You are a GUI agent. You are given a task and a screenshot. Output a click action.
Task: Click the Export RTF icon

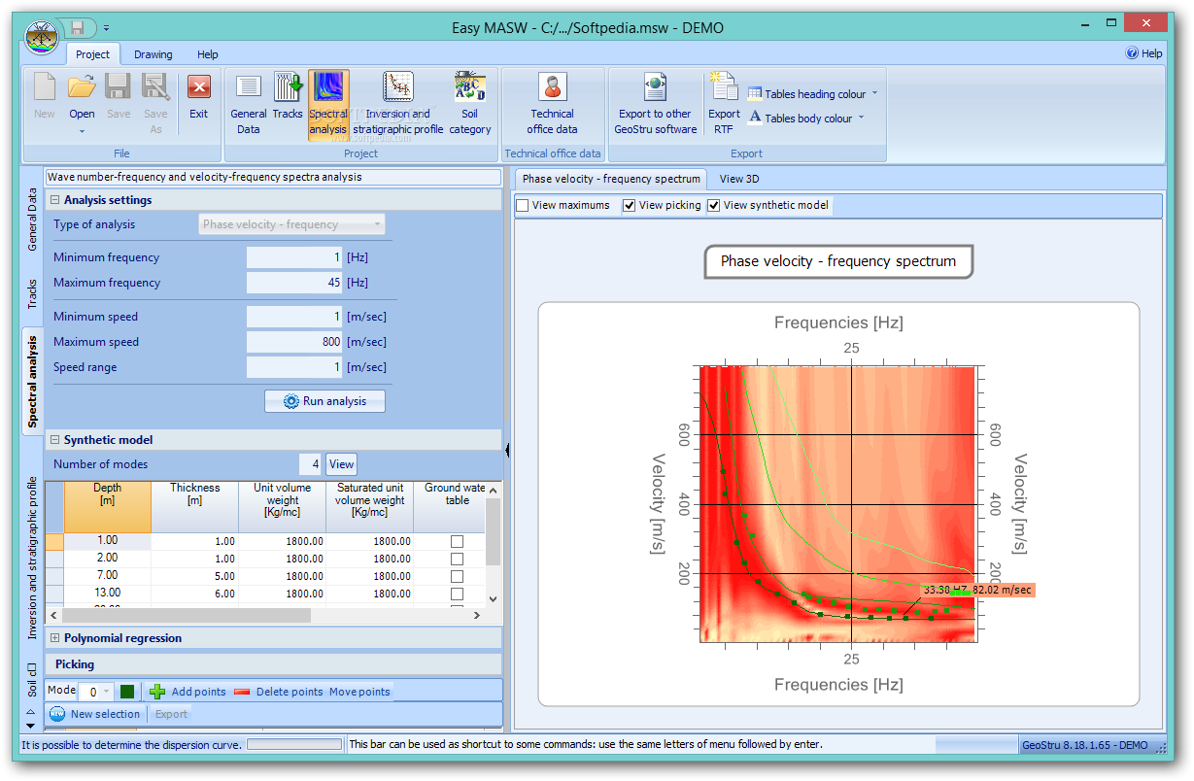[724, 86]
